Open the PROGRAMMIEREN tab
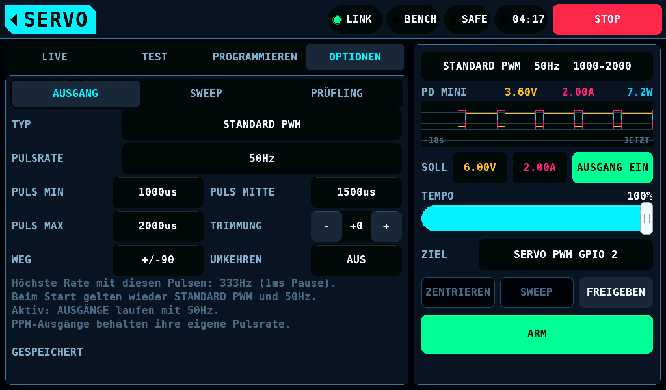 (255, 57)
